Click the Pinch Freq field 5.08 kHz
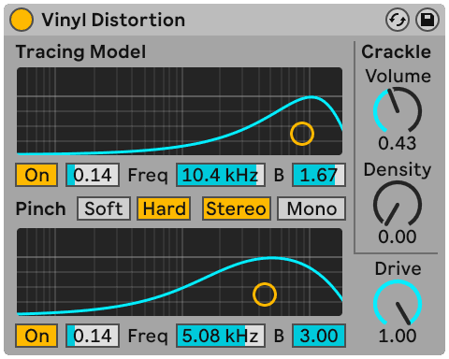The width and height of the screenshot is (449, 359). pyautogui.click(x=221, y=336)
